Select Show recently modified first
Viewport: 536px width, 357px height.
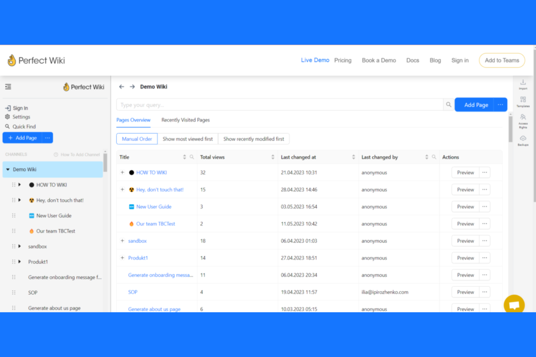pyautogui.click(x=254, y=139)
